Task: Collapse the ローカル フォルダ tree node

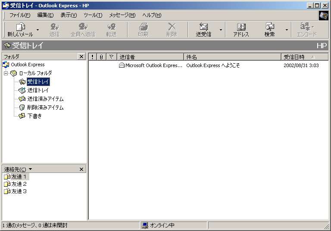Action: pos(6,74)
